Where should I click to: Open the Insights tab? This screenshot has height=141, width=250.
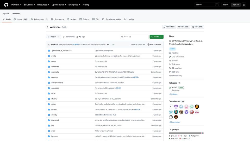coord(129,19)
